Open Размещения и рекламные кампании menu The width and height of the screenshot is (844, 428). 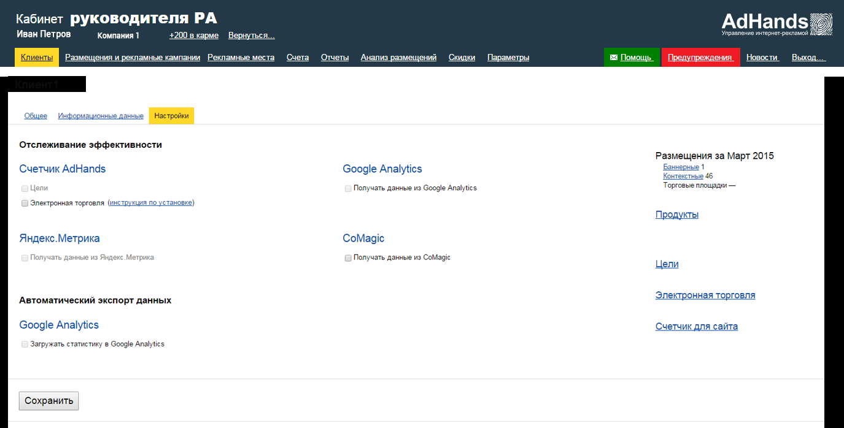point(133,58)
